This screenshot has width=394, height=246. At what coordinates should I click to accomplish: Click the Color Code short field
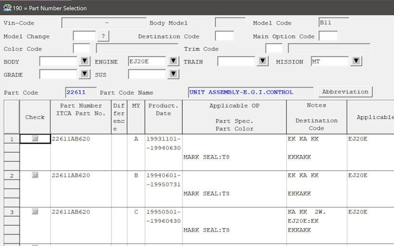coord(81,48)
